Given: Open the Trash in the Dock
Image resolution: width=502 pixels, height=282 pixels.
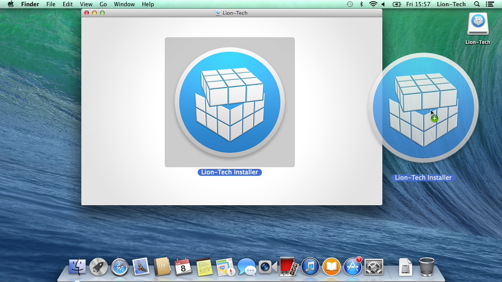Looking at the screenshot, I should (x=427, y=267).
